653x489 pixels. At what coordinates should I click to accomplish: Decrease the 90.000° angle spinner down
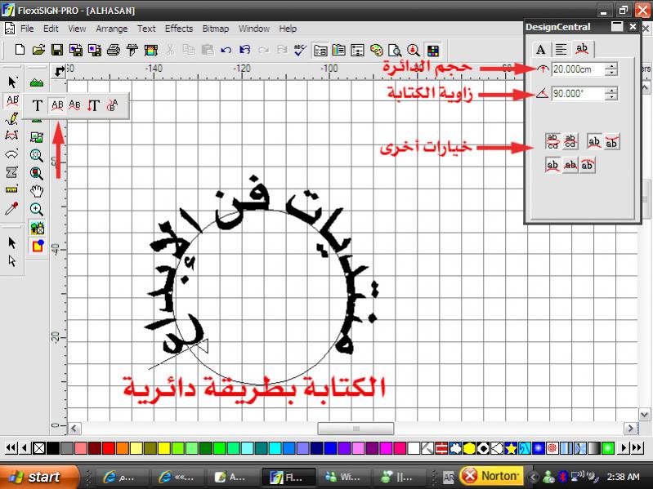612,98
